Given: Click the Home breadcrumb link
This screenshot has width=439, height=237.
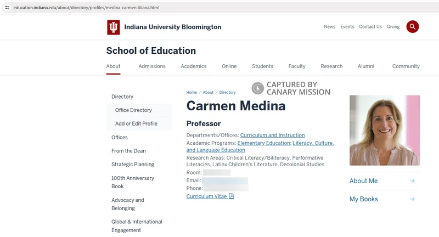Looking at the screenshot, I should point(192,92).
